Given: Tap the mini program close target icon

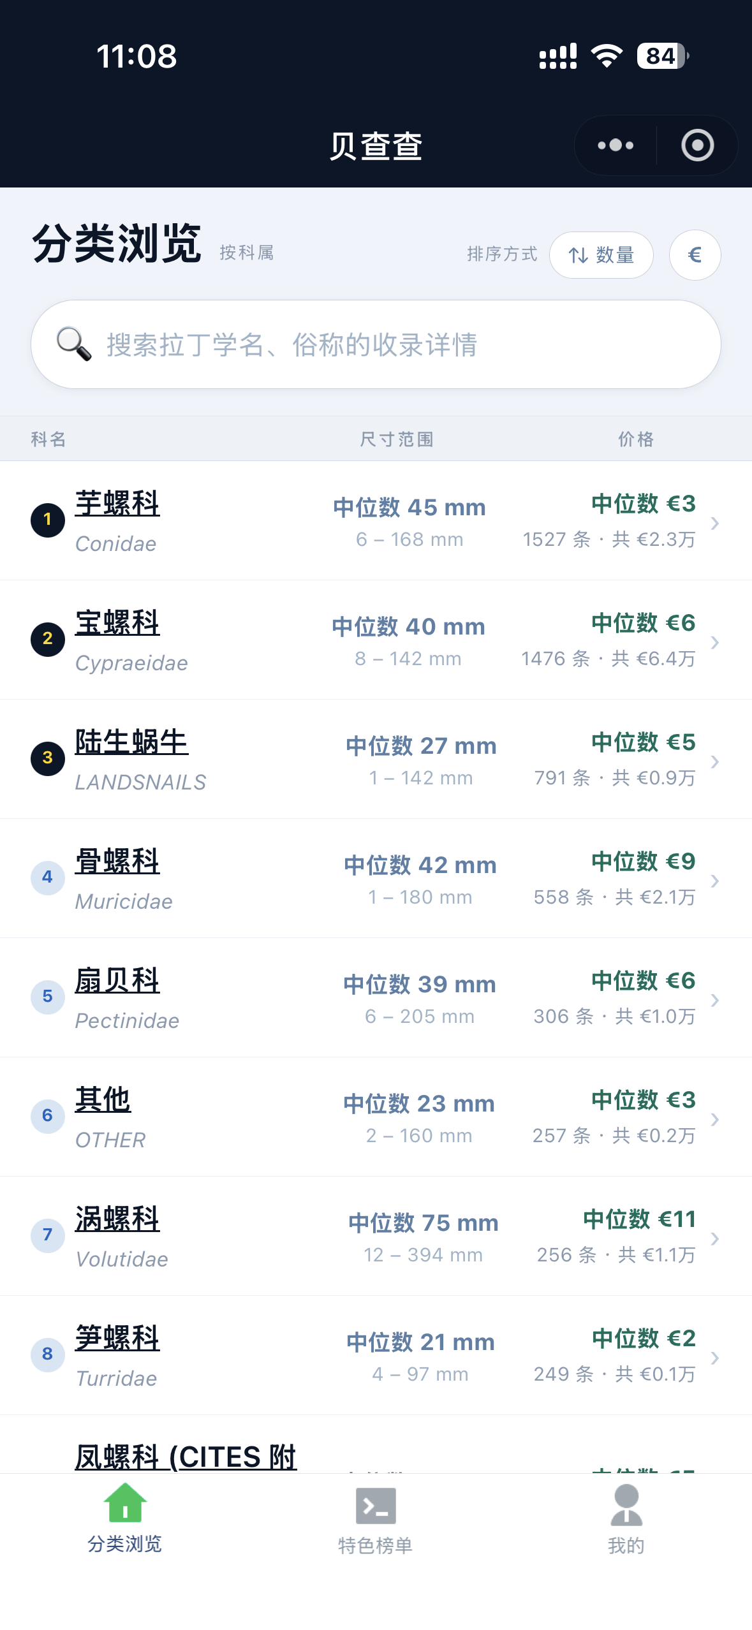Looking at the screenshot, I should click(x=697, y=145).
